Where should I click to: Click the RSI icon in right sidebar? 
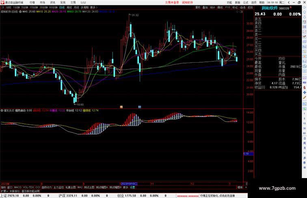(305, 83)
